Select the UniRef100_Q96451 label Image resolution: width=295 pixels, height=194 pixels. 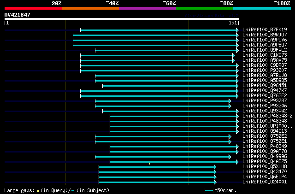(265, 85)
